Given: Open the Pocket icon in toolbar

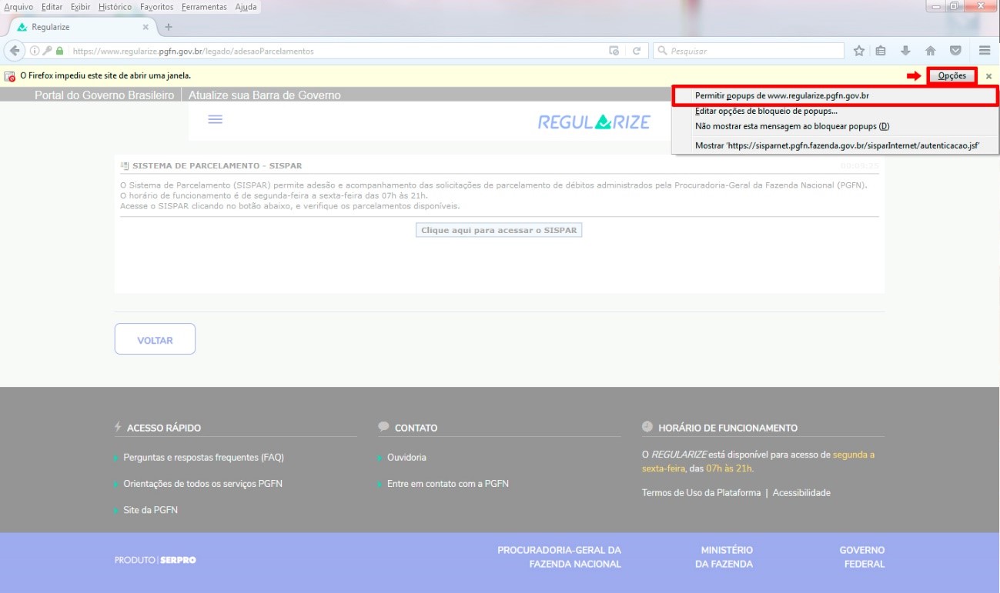Looking at the screenshot, I should (955, 51).
